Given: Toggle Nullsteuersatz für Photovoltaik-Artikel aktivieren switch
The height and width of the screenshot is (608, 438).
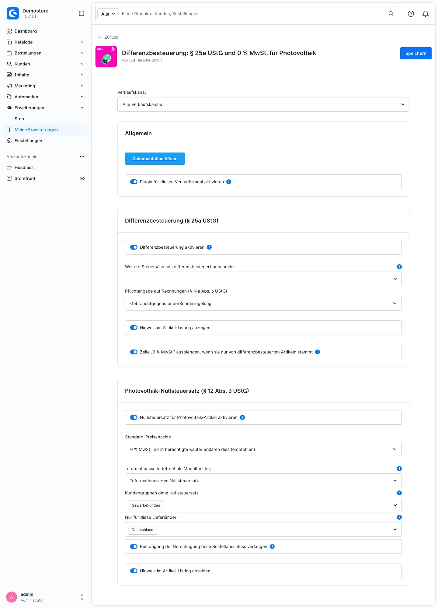Looking at the screenshot, I should tap(134, 417).
